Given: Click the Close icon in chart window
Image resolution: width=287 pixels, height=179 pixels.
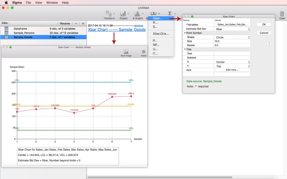Looking at the screenshot, I should (x=144, y=52).
